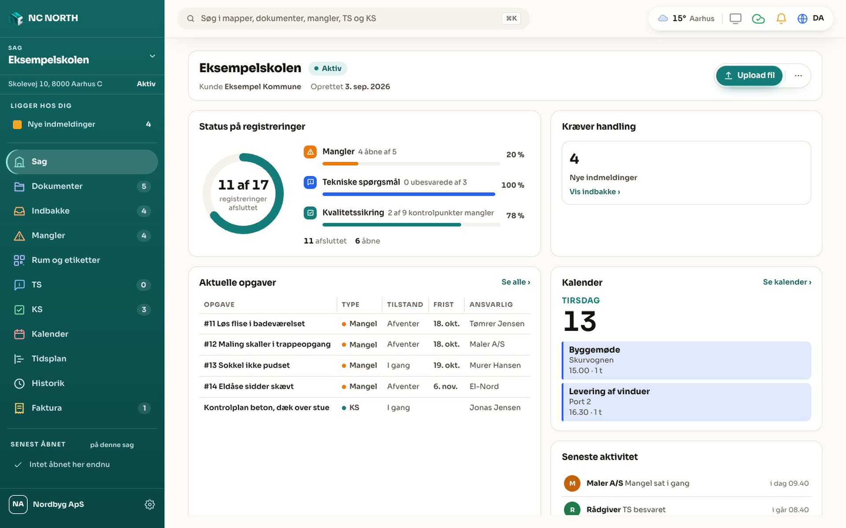Open Historik in the sidebar
Screen dimensions: 846x528
click(82, 384)
